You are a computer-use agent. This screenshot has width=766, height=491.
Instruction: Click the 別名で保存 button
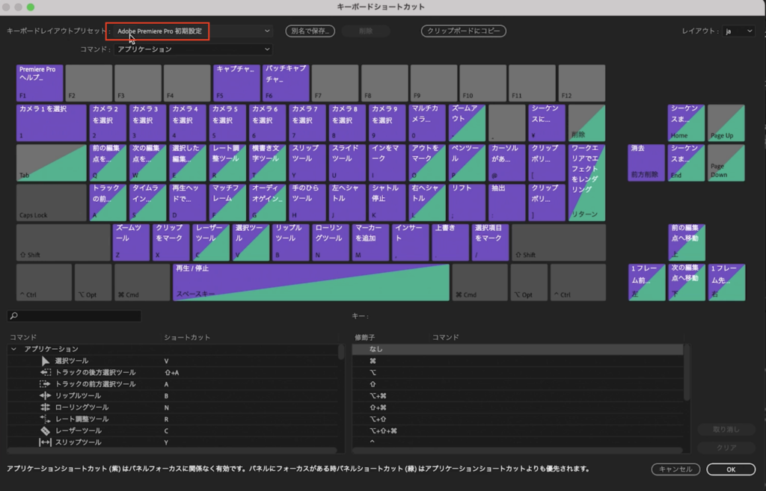pyautogui.click(x=310, y=31)
